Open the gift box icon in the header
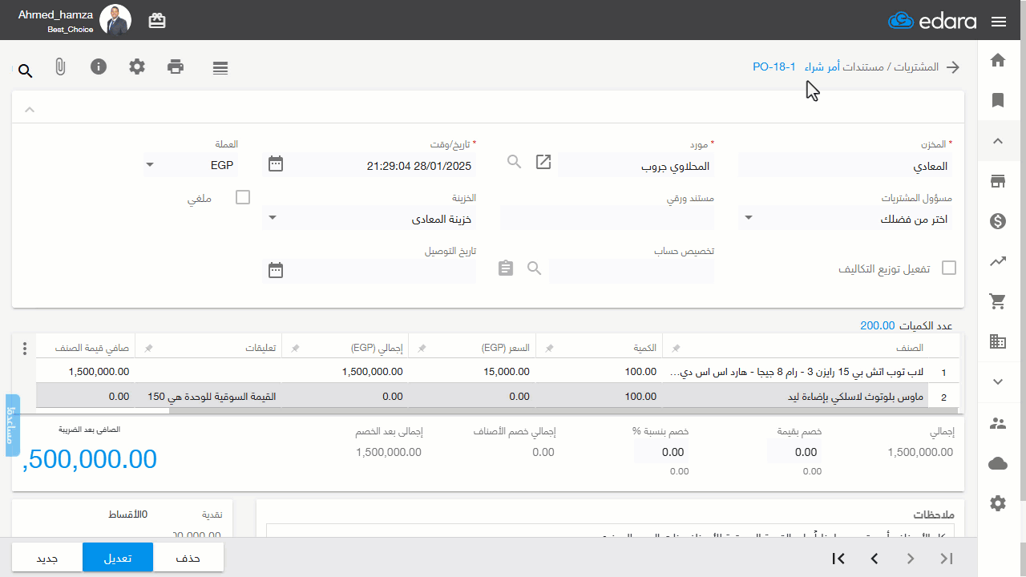This screenshot has height=577, width=1026. point(157,21)
